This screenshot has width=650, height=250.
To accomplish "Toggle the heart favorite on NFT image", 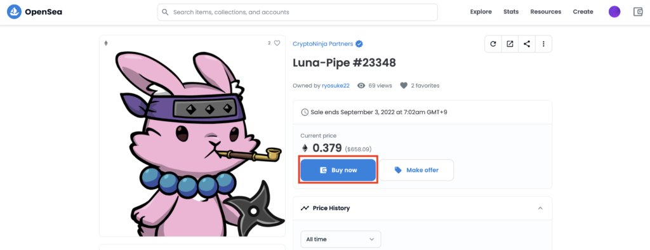I will [277, 43].
